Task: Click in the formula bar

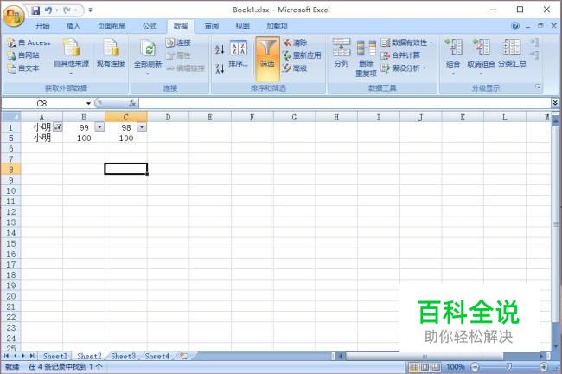Action: pyautogui.click(x=344, y=103)
